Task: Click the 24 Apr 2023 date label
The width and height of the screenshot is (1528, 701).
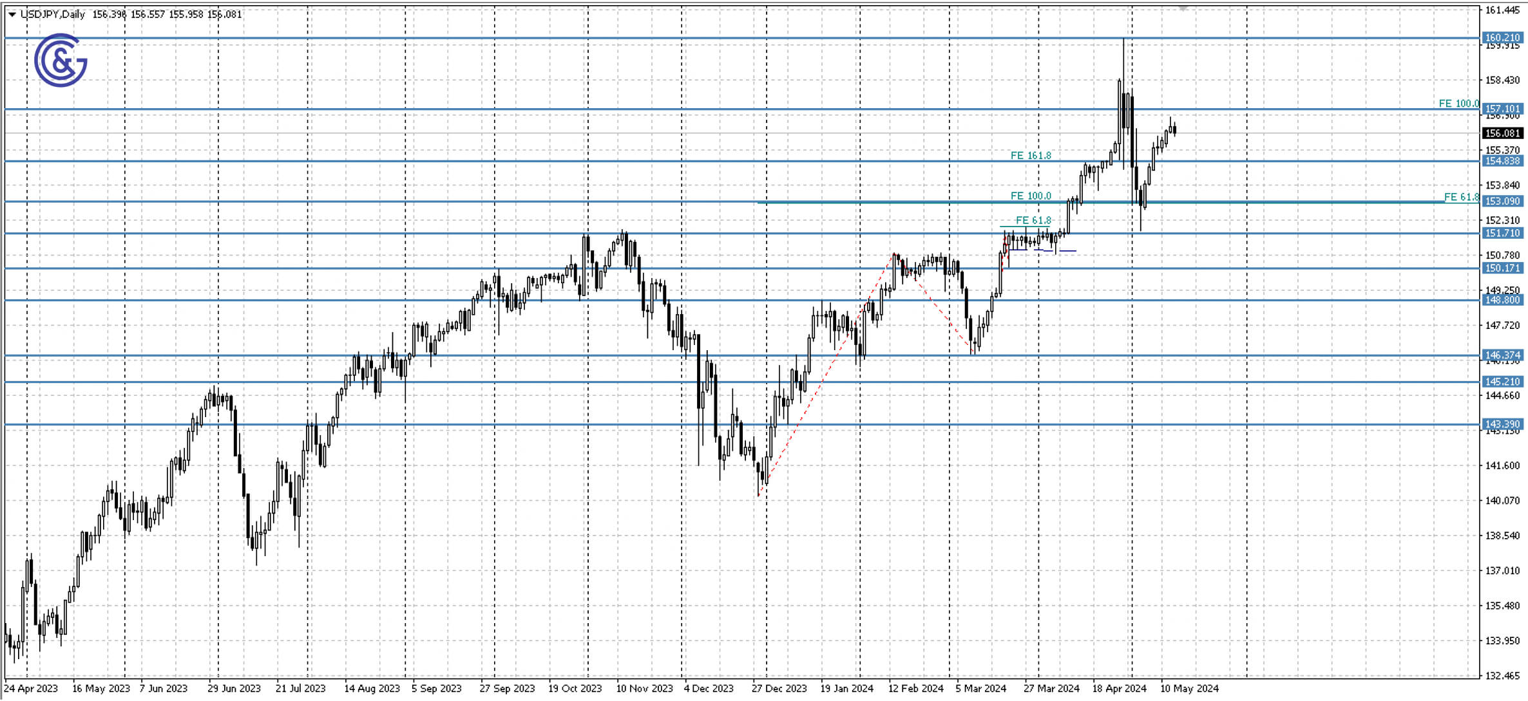Action: click(30, 688)
